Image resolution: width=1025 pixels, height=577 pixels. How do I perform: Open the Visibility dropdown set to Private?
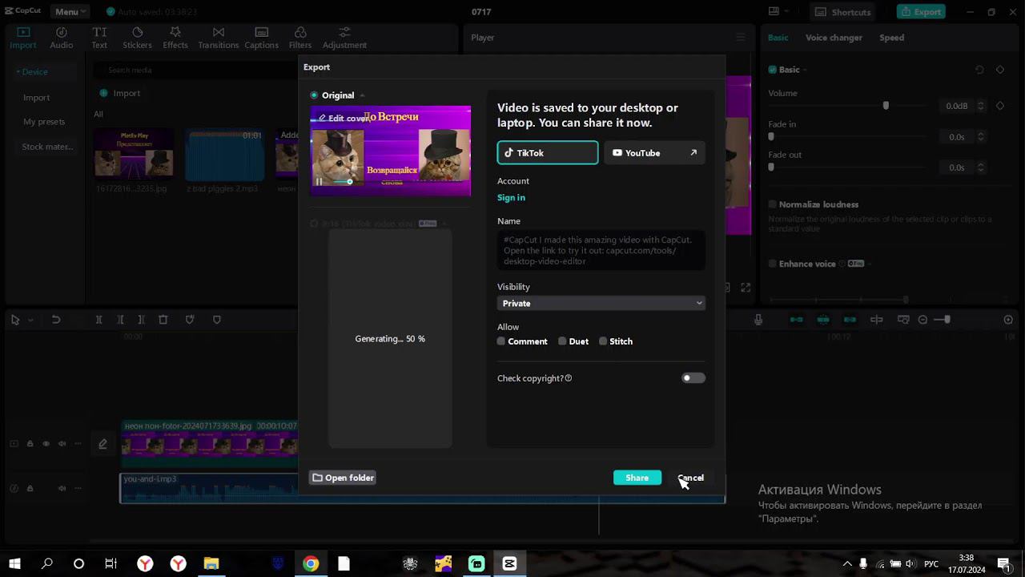point(601,304)
